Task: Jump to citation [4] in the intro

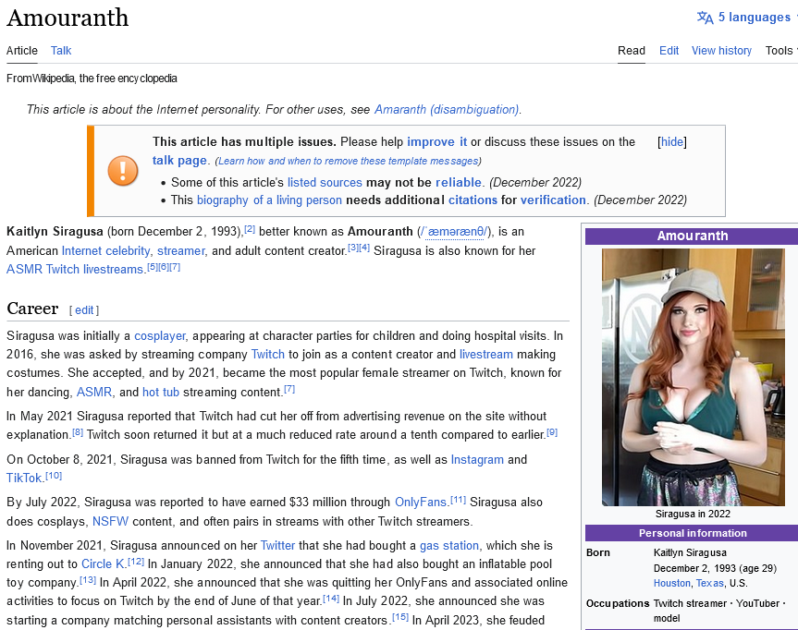Action: click(x=364, y=248)
